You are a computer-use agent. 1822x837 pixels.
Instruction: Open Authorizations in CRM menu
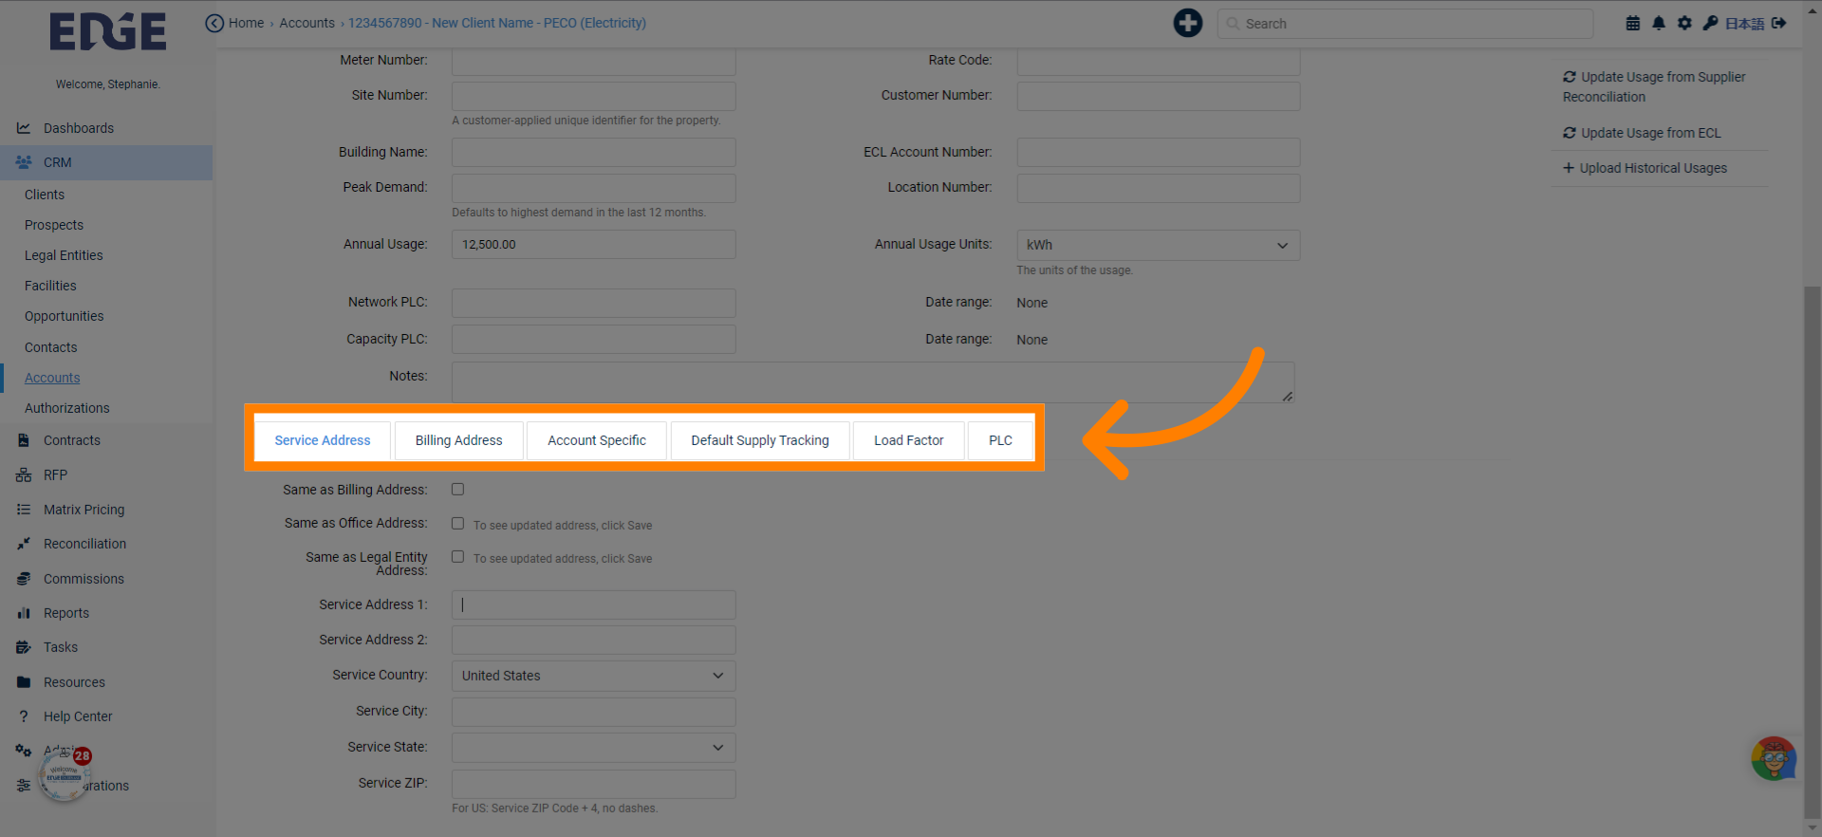tap(67, 408)
